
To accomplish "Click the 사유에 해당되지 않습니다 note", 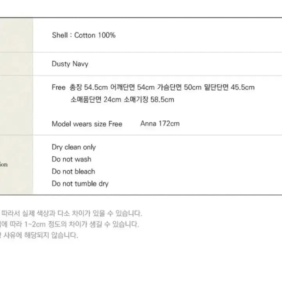I will [x=39, y=236].
